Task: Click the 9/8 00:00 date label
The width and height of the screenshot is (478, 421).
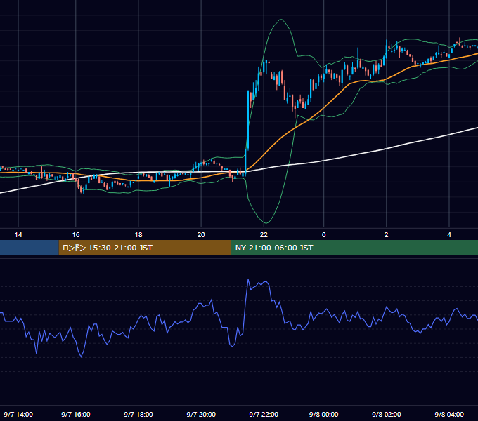Action: point(324,414)
